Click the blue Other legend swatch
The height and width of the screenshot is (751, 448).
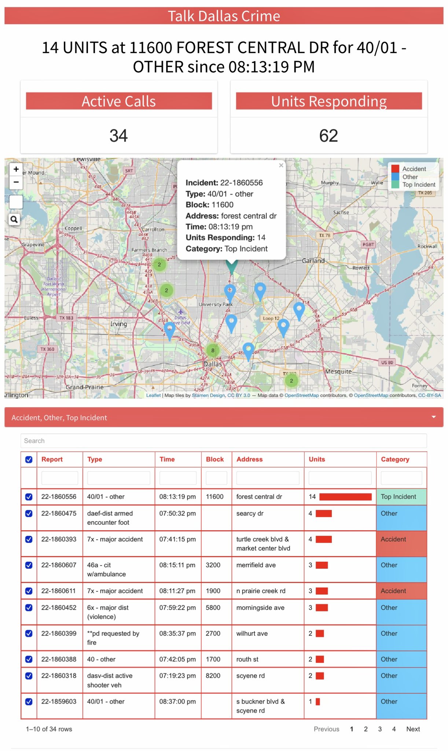[395, 177]
